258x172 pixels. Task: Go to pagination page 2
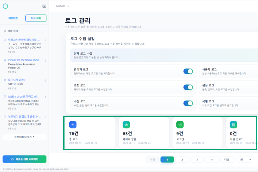click(x=182, y=160)
